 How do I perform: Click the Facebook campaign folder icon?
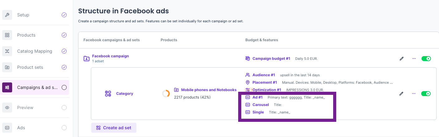(87, 59)
